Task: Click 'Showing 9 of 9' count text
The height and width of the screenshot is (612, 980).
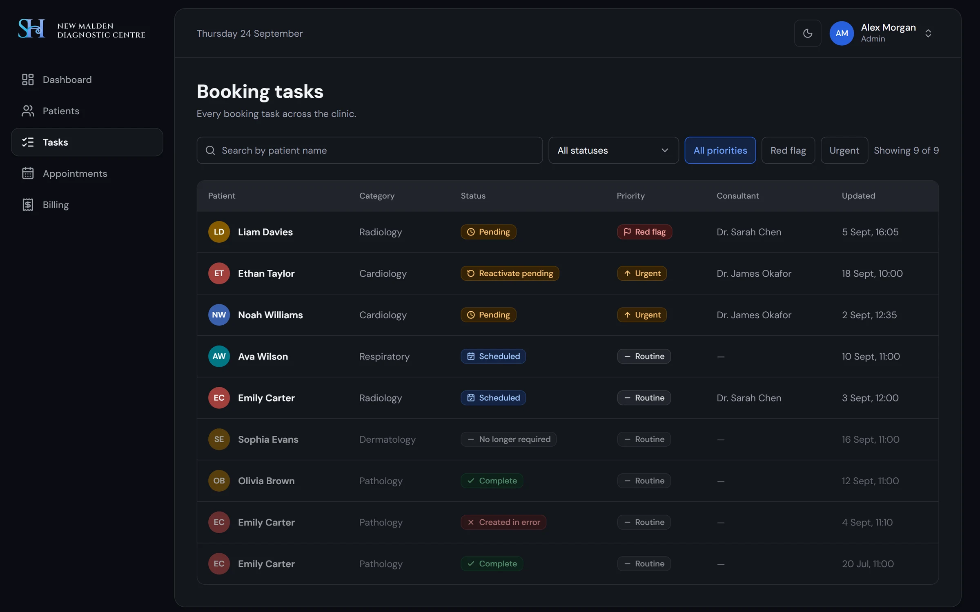Action: point(906,151)
